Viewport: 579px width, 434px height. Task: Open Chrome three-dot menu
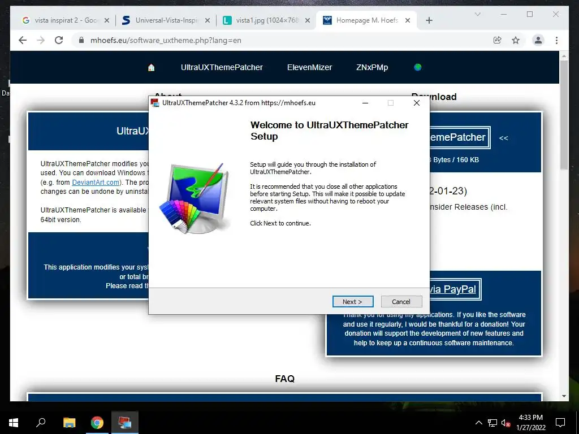556,40
